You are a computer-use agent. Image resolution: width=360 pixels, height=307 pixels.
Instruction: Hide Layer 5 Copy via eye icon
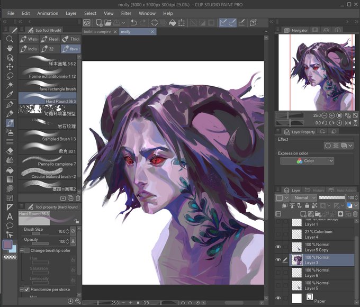[x=278, y=247]
